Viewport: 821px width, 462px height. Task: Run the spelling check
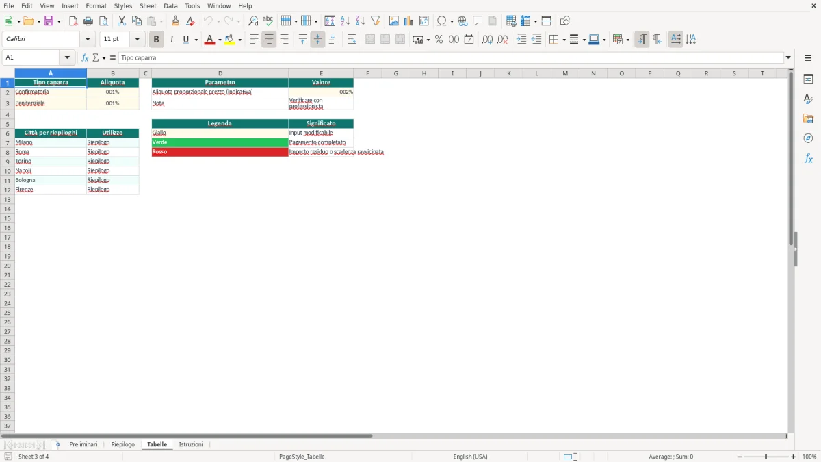pyautogui.click(x=268, y=21)
